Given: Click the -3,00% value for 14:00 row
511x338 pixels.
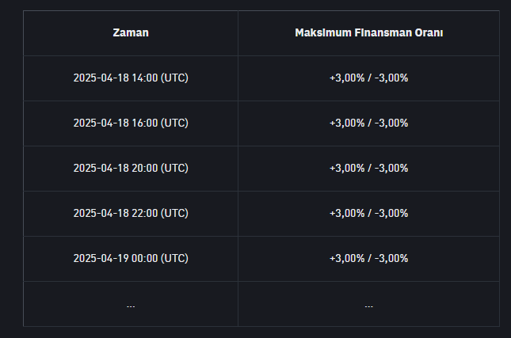Looking at the screenshot, I should 391,78.
